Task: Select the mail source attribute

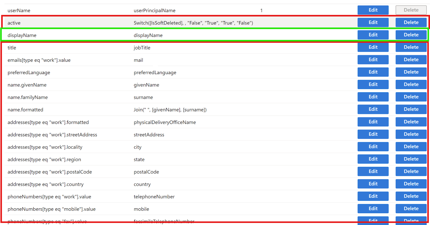Action: pyautogui.click(x=138, y=60)
